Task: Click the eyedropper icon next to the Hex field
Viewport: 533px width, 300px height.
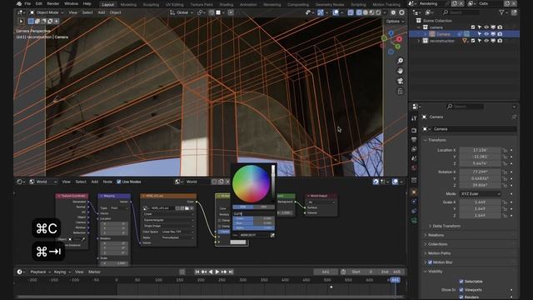Action: tap(272, 235)
